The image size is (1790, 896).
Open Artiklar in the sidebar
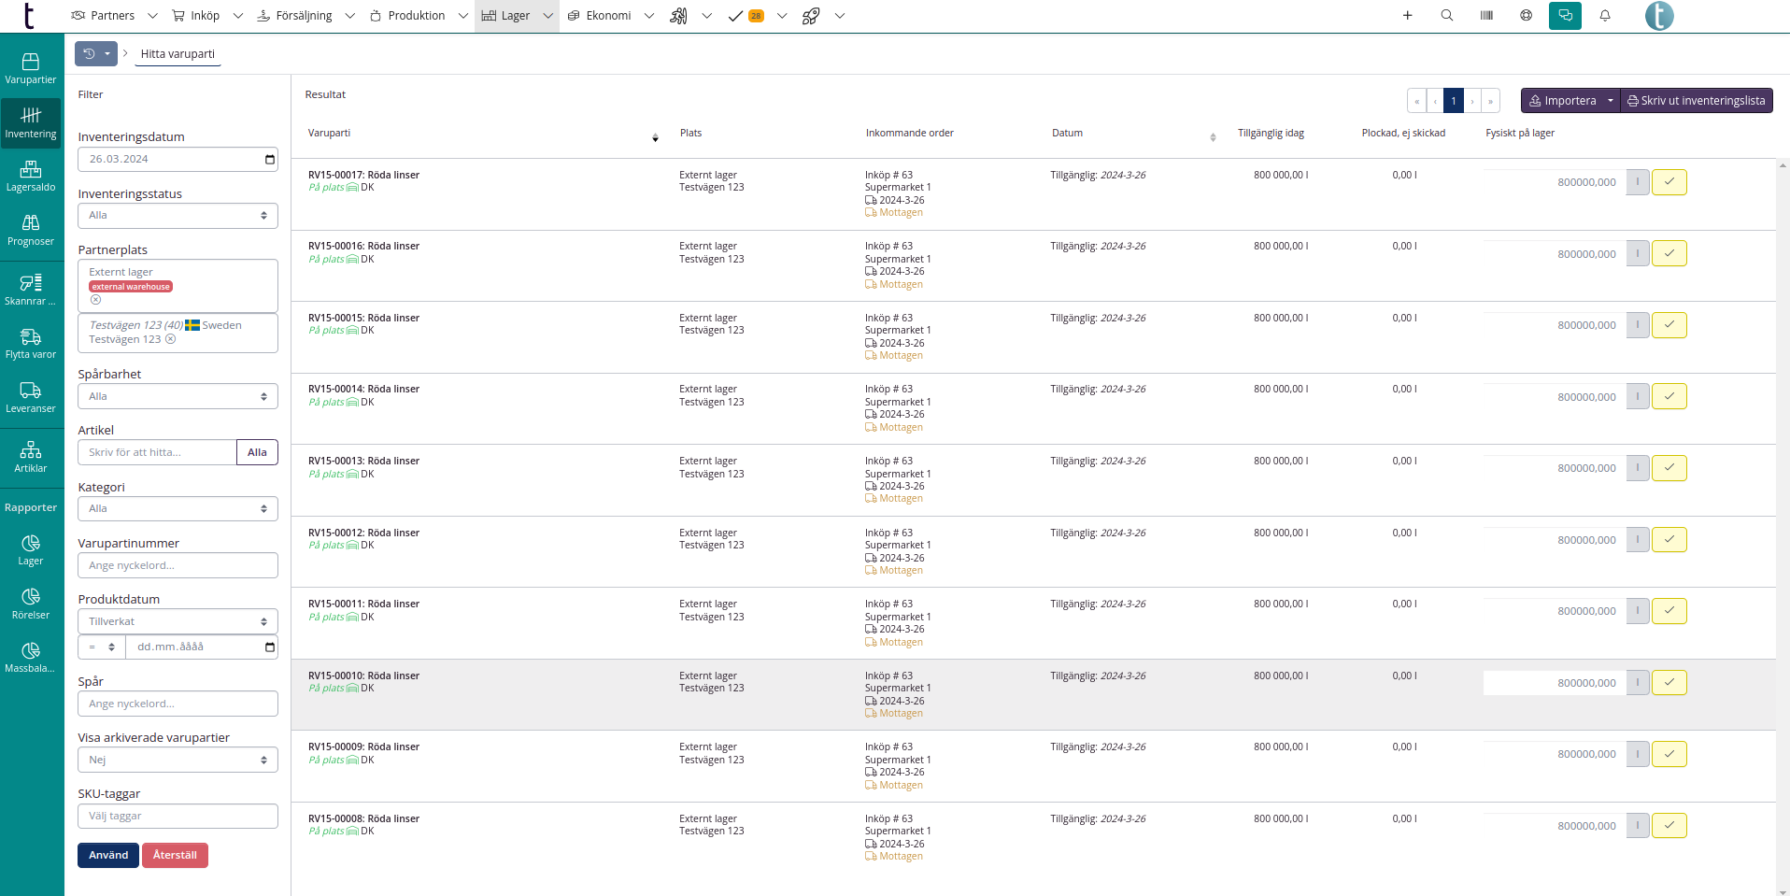tap(31, 458)
